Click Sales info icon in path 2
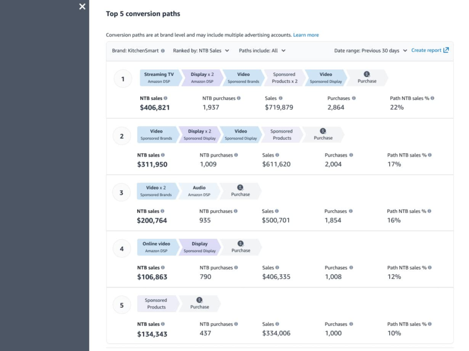The width and height of the screenshot is (469, 351). point(277,155)
